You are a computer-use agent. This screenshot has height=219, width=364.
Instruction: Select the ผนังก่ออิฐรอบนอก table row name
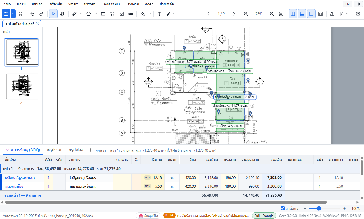click(x=20, y=178)
